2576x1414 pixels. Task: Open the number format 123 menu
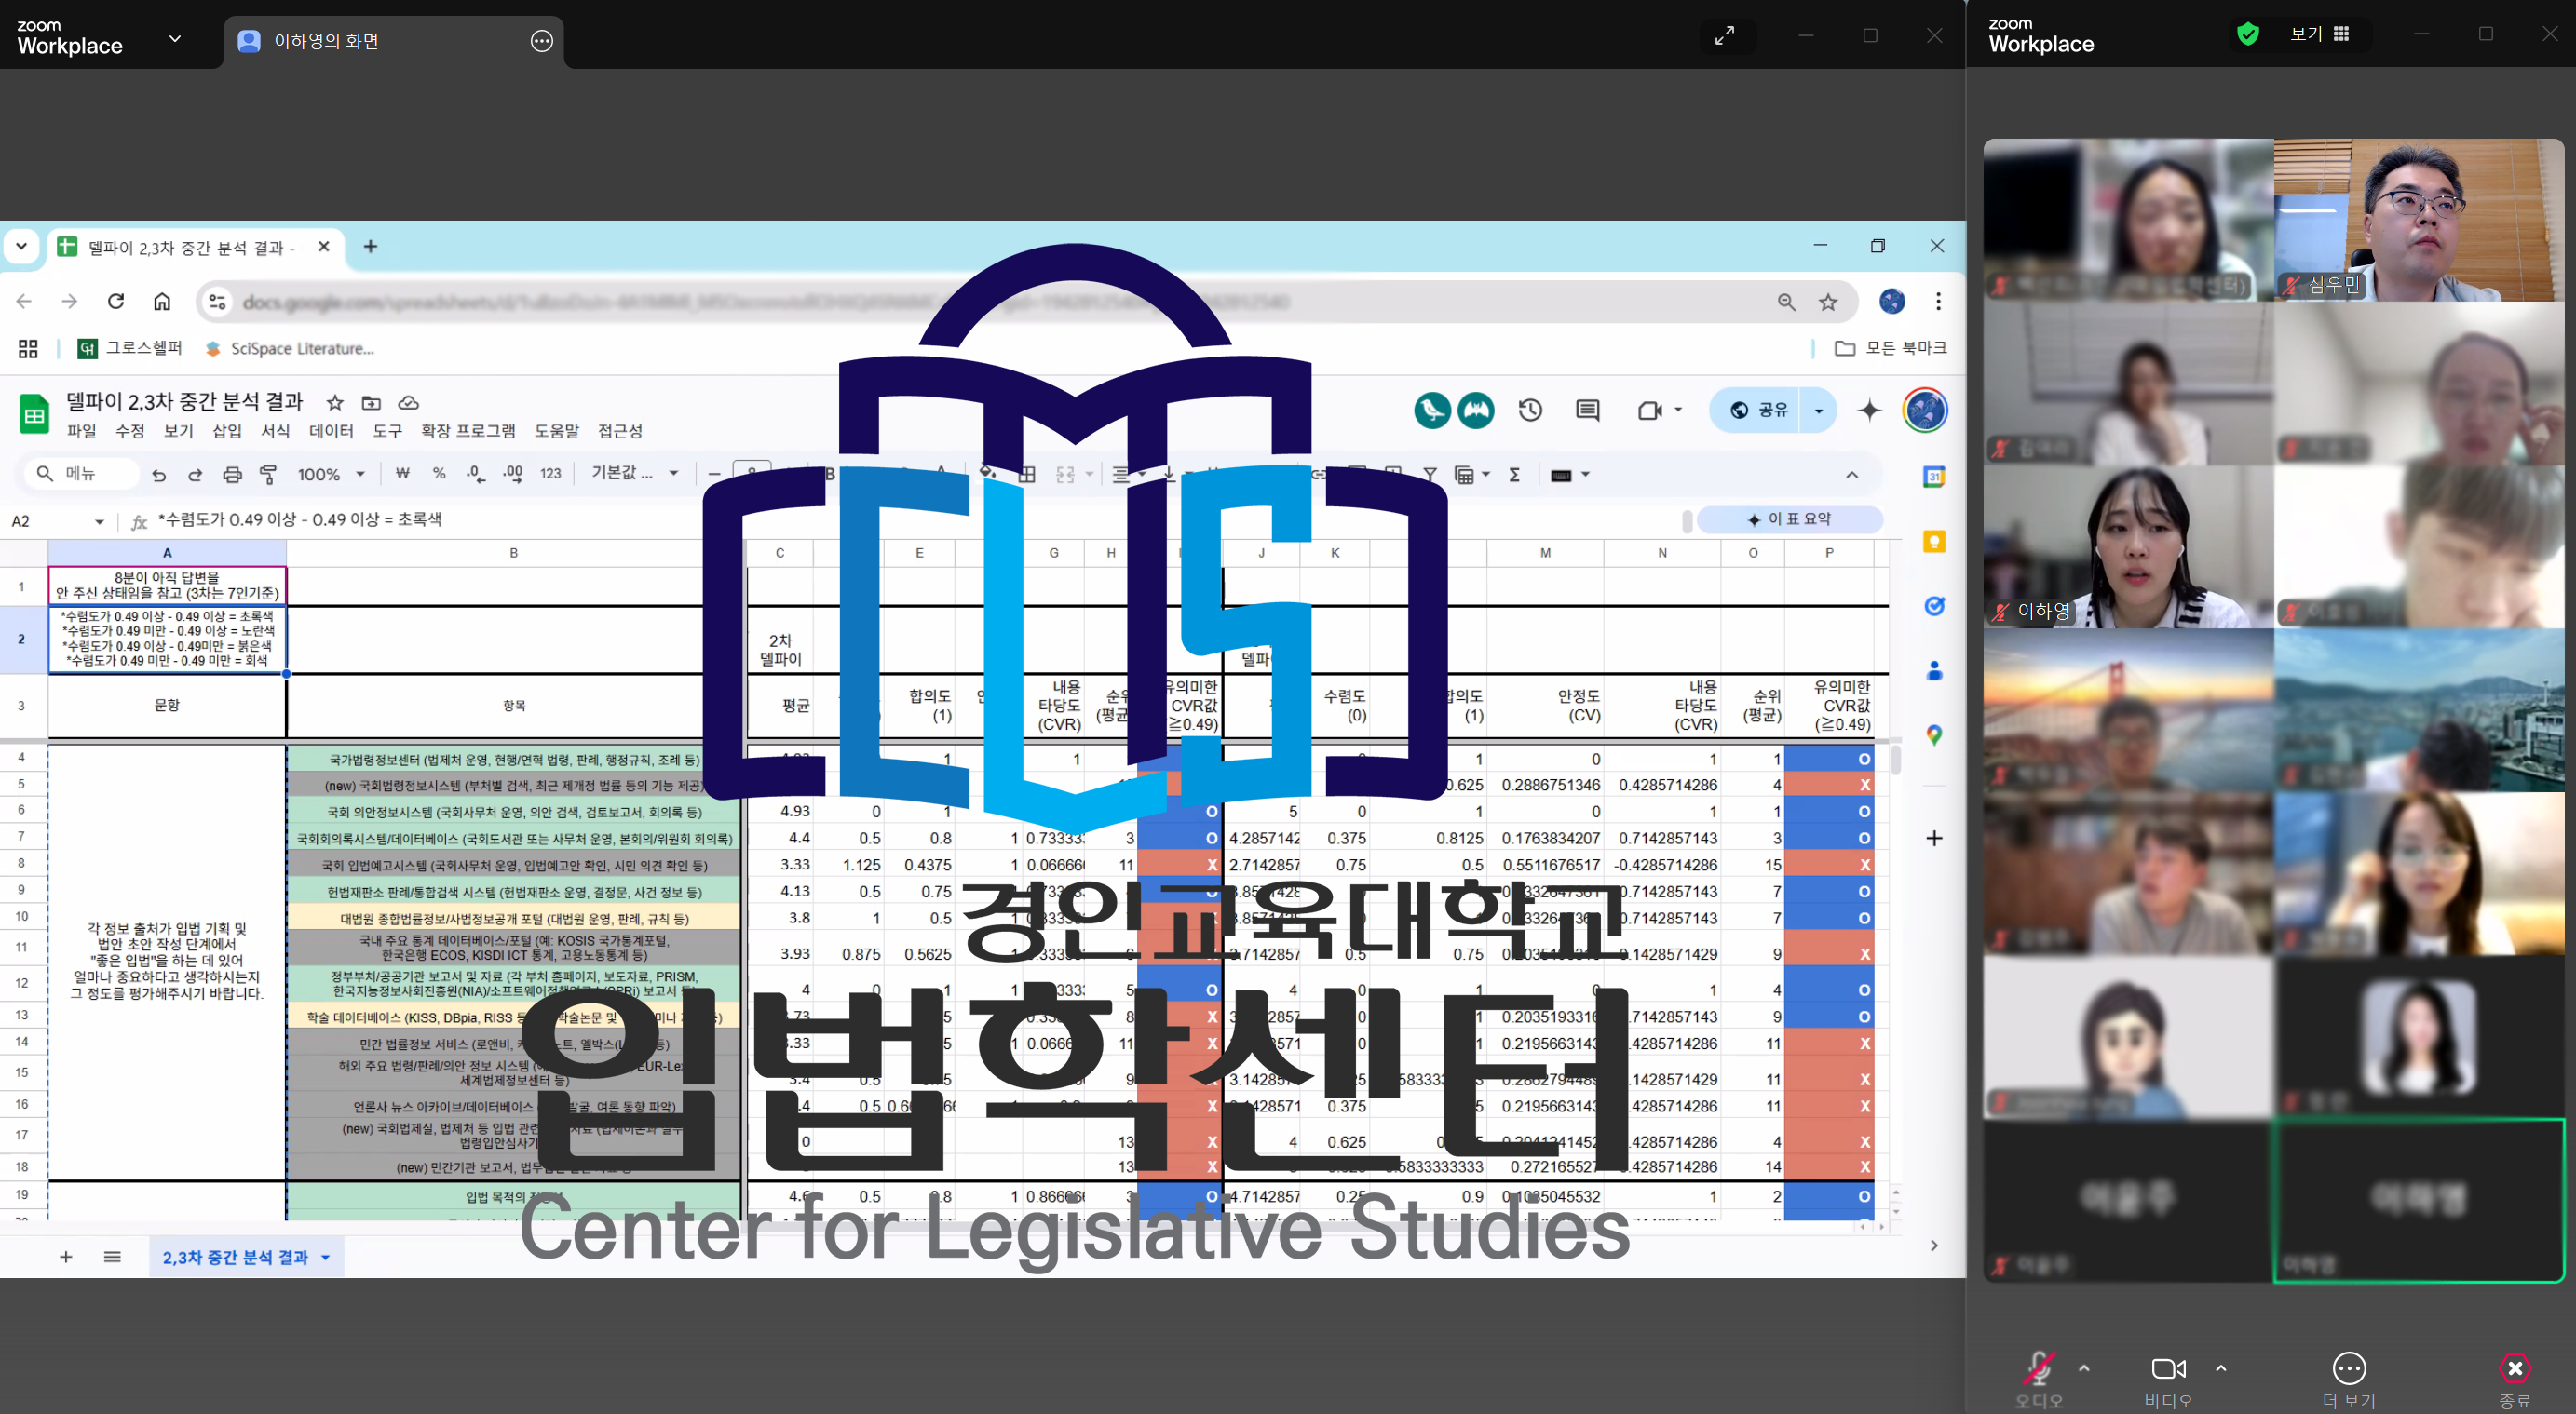click(x=551, y=474)
